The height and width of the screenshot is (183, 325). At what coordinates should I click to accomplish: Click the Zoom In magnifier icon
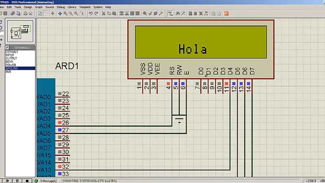point(66,14)
